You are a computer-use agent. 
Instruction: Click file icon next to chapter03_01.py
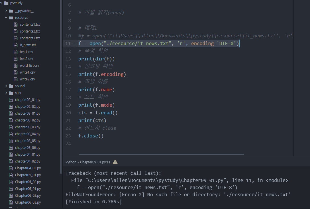coord(11,113)
